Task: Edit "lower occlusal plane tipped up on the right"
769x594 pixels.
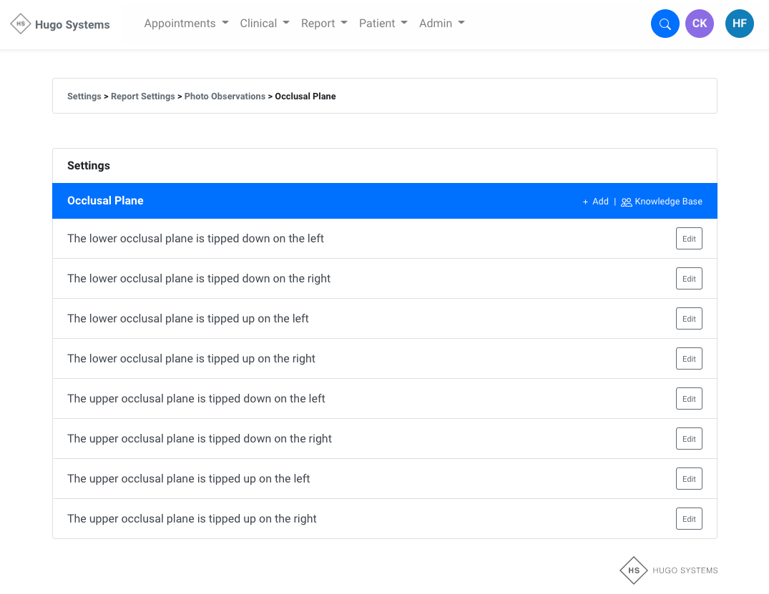Action: [x=689, y=359]
